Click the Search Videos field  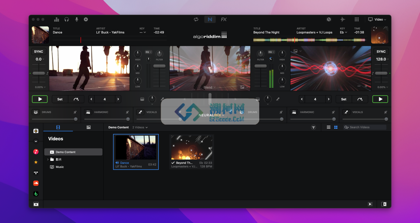[365, 127]
